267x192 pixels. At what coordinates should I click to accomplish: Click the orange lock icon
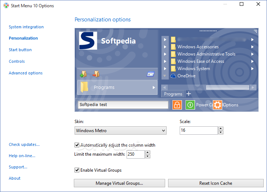(x=177, y=105)
